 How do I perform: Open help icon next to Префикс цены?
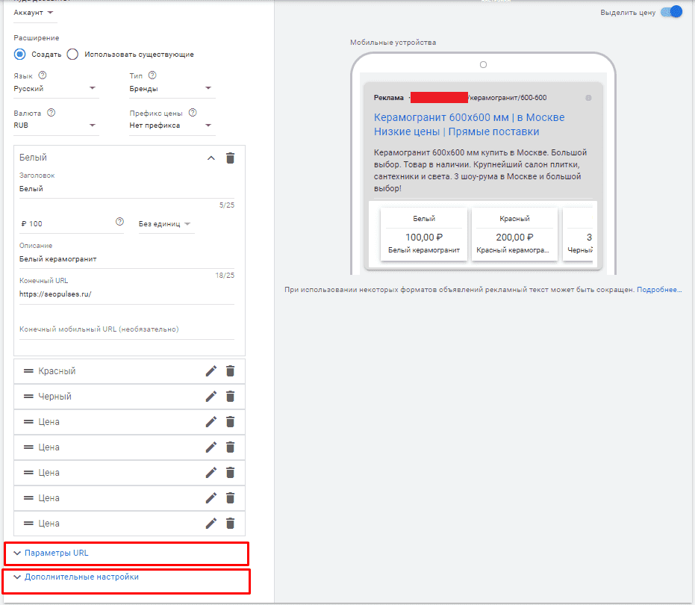(193, 113)
